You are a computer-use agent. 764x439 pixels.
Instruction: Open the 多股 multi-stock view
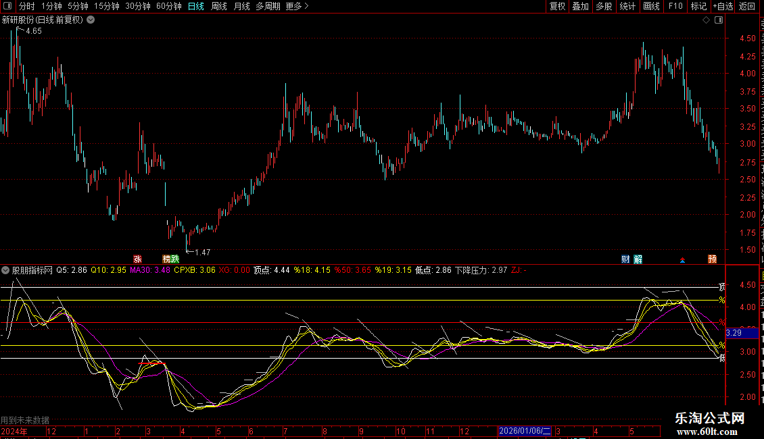pos(604,6)
